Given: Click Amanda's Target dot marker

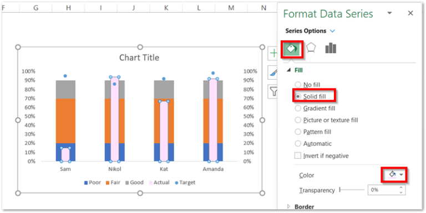Looking at the screenshot, I should point(213,73).
